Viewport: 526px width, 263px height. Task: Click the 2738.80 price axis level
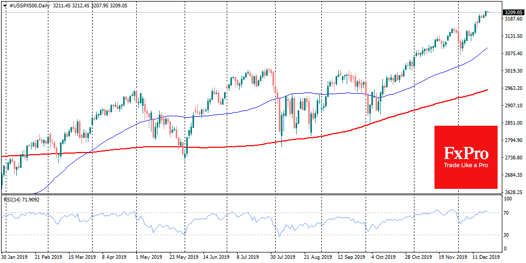tap(512, 158)
